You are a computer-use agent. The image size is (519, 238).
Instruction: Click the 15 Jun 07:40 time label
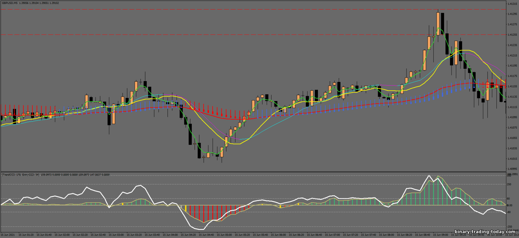coord(369,235)
